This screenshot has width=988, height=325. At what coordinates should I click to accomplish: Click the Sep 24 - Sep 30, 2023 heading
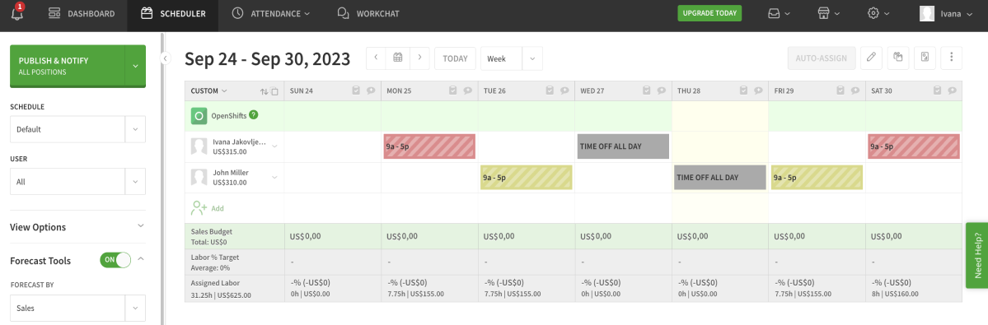point(267,59)
